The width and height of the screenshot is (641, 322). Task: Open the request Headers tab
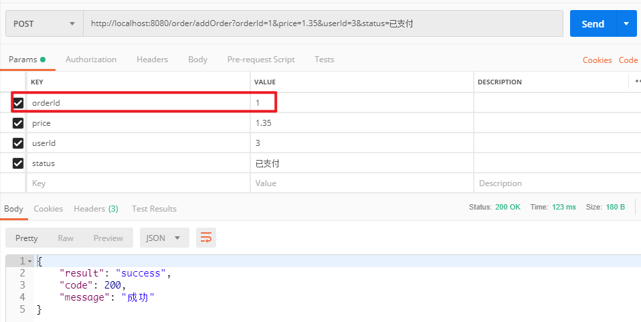tap(152, 60)
